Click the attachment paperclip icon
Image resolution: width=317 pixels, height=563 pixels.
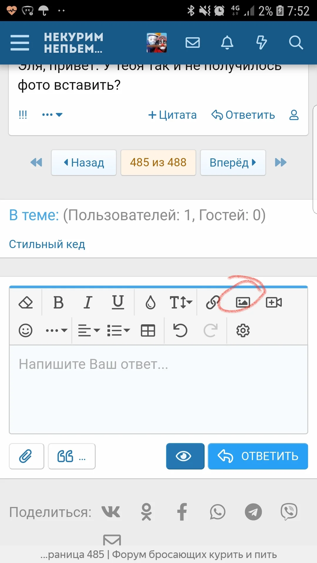pyautogui.click(x=26, y=456)
